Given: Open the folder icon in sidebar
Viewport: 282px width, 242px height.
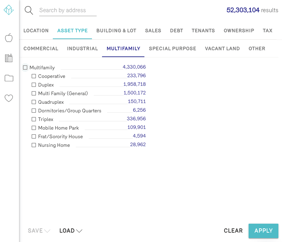Looking at the screenshot, I should (x=9, y=78).
